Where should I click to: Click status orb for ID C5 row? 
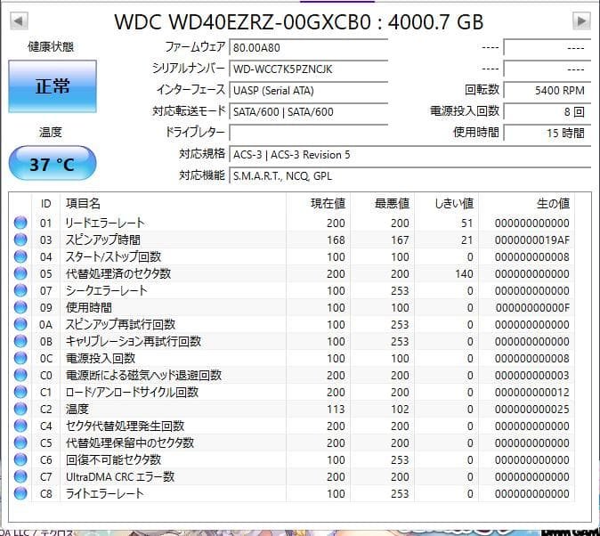click(x=20, y=443)
